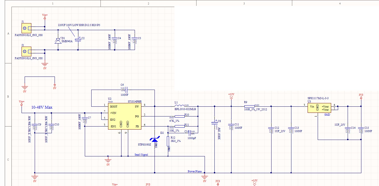Click column header 3 on sheet border

244,4
